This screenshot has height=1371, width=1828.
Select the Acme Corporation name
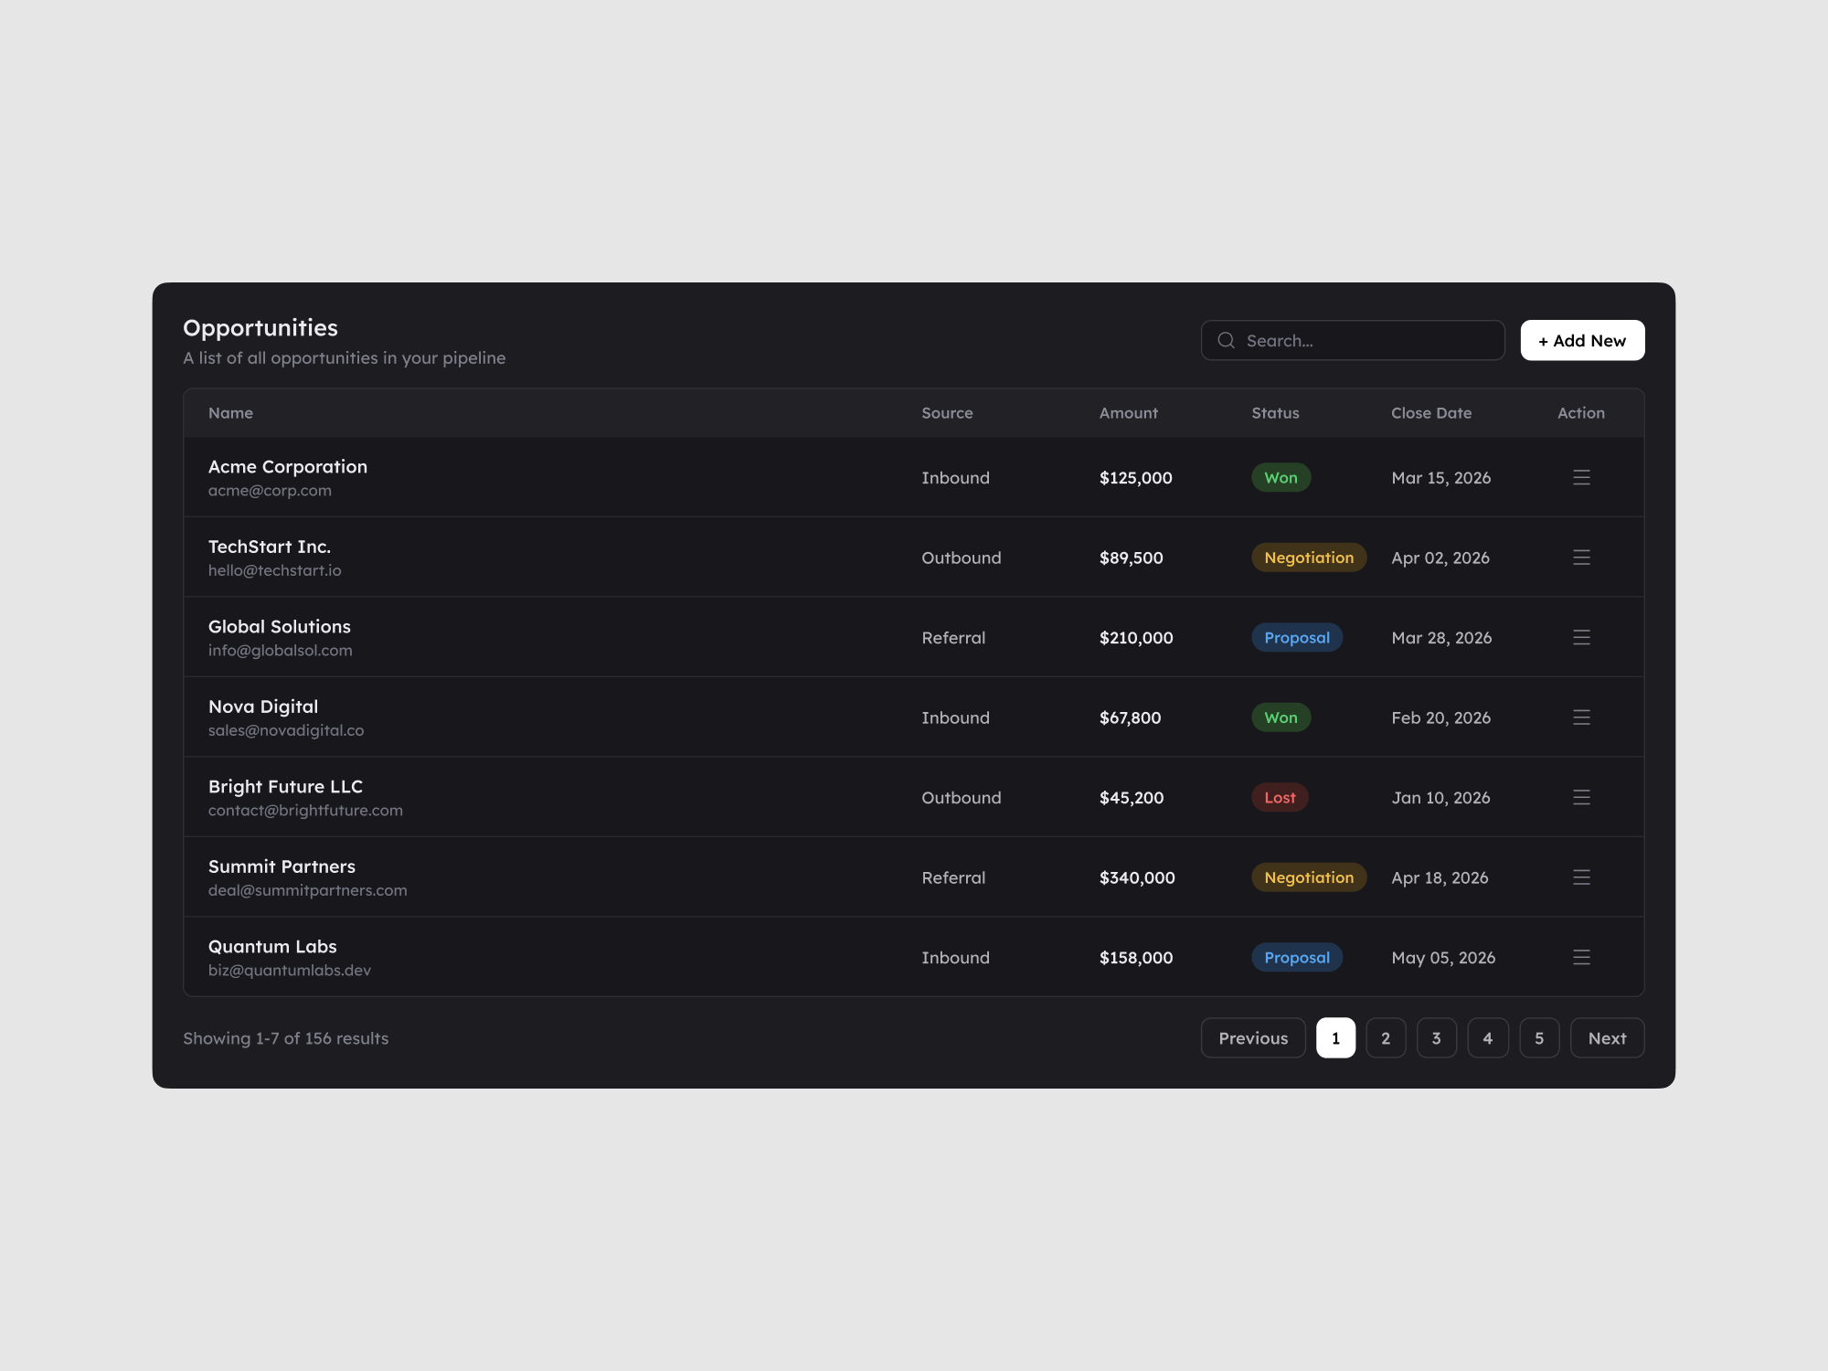288,466
